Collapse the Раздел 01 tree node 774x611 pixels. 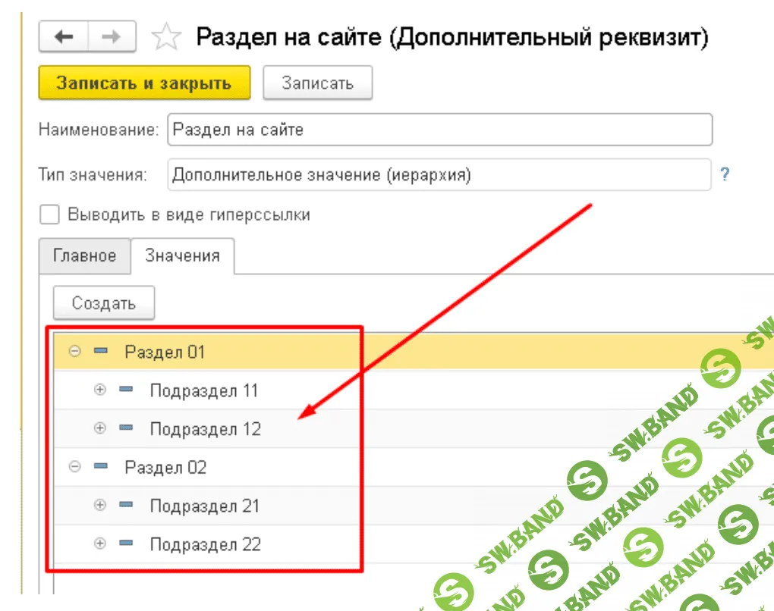click(x=75, y=352)
